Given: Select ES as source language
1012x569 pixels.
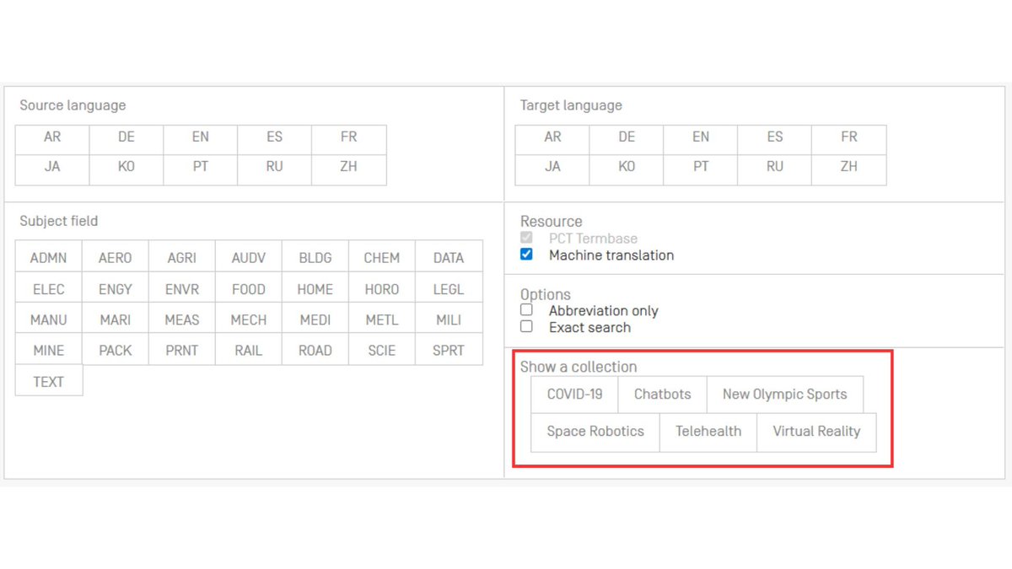Looking at the screenshot, I should (x=275, y=140).
